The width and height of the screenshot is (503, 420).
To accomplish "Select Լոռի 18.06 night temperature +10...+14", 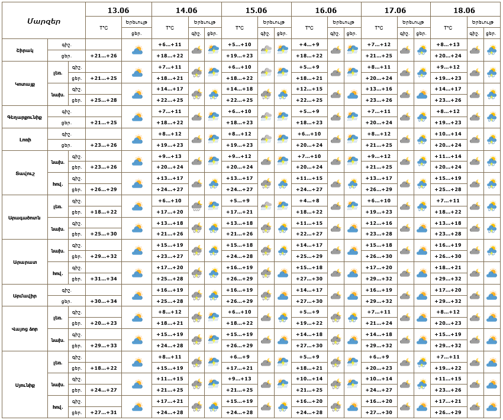I will [448, 134].
